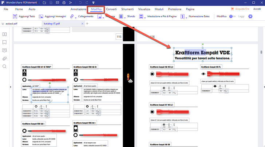
Task: Click the orange shopping cart icon
Action: coord(232,9)
